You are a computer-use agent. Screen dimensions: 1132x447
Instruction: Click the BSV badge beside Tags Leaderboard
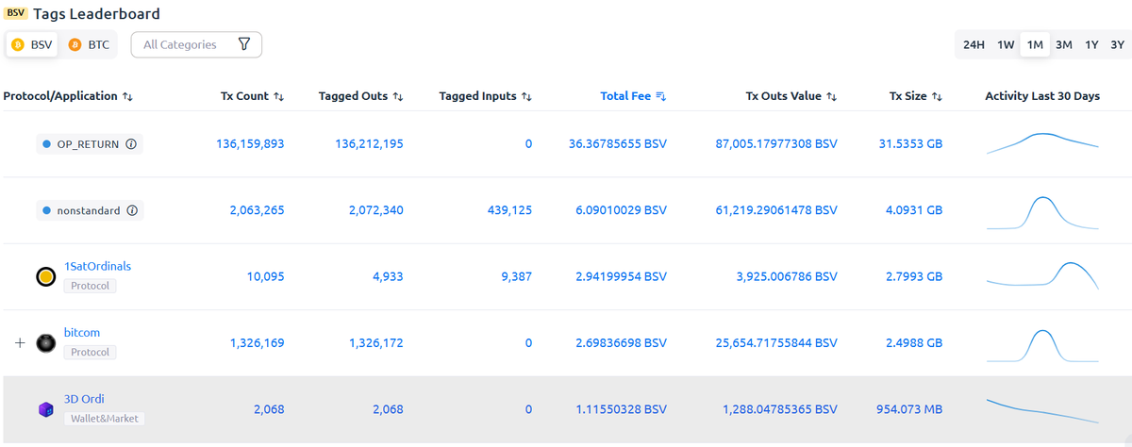coord(16,13)
